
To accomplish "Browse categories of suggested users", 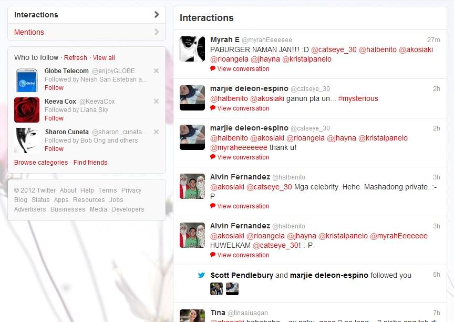I will coord(41,163).
